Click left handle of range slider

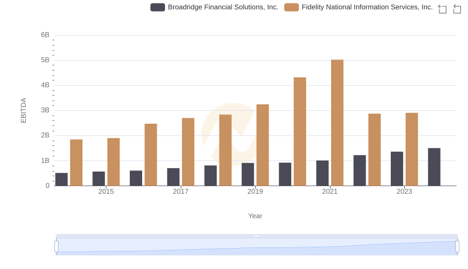point(56,247)
